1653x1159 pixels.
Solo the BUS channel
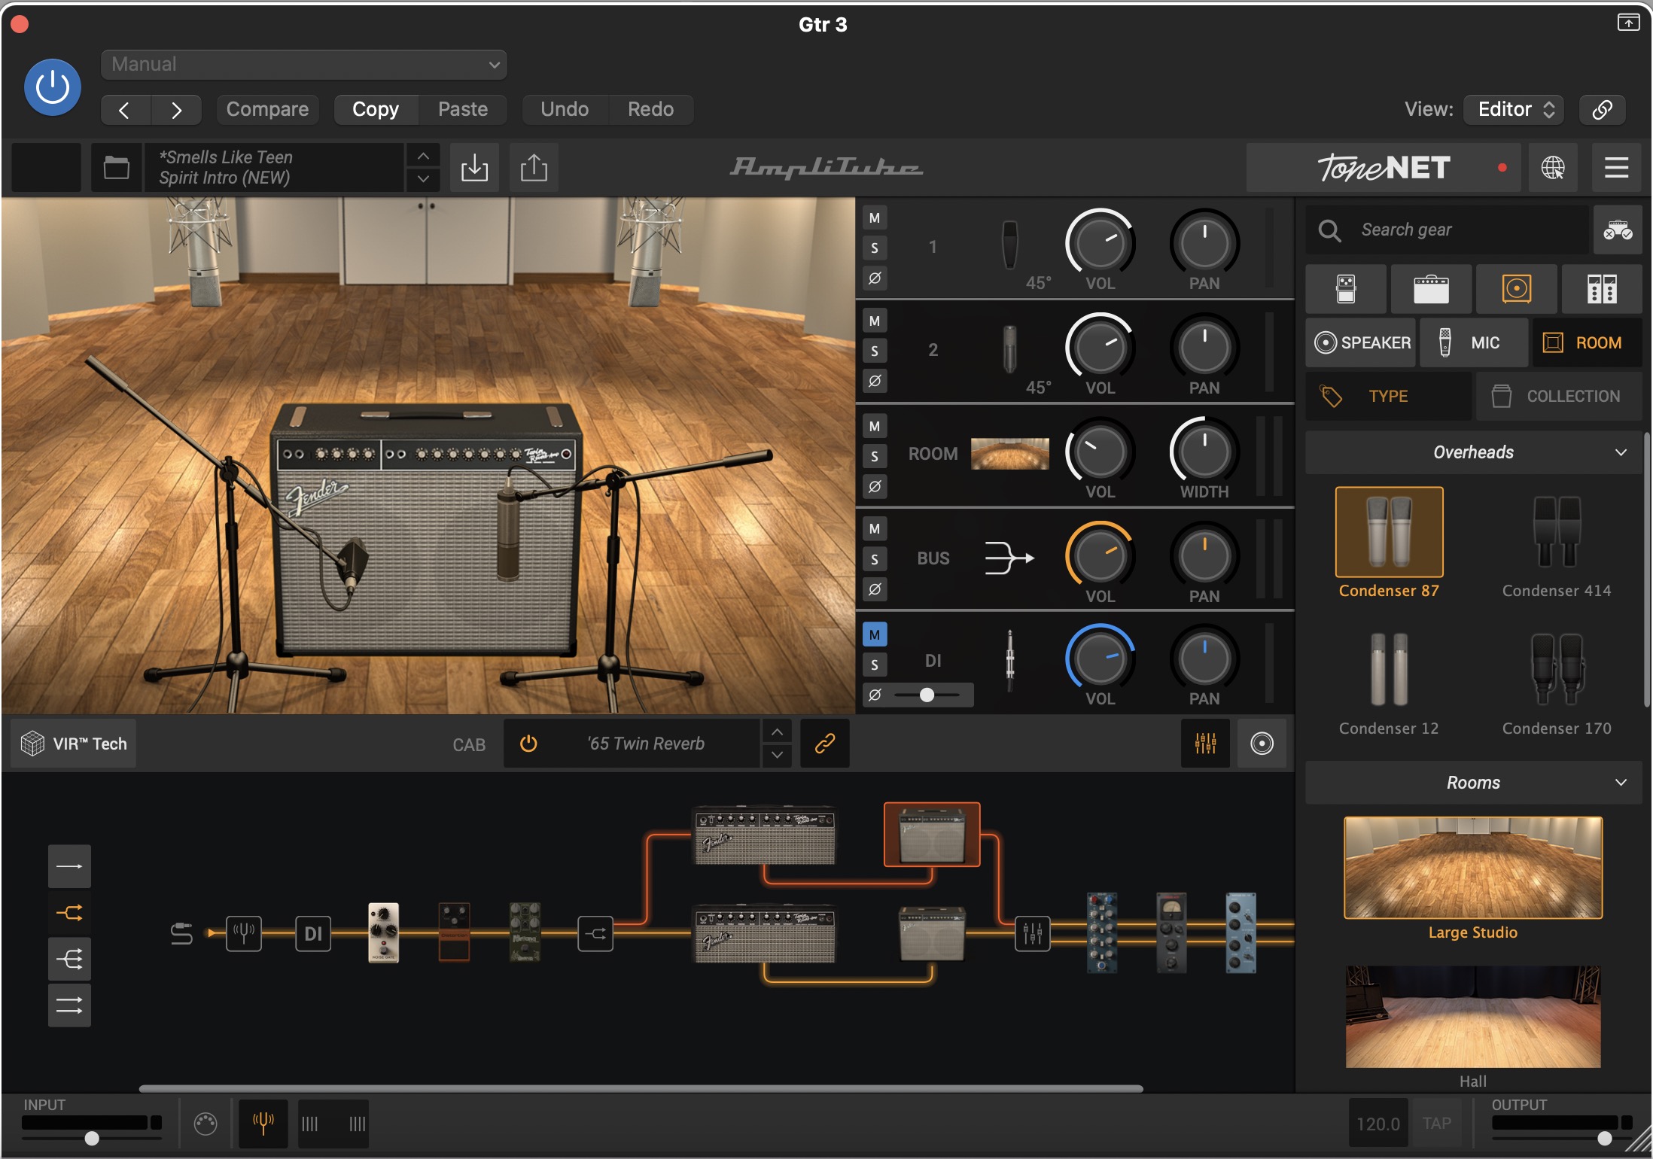coord(875,559)
